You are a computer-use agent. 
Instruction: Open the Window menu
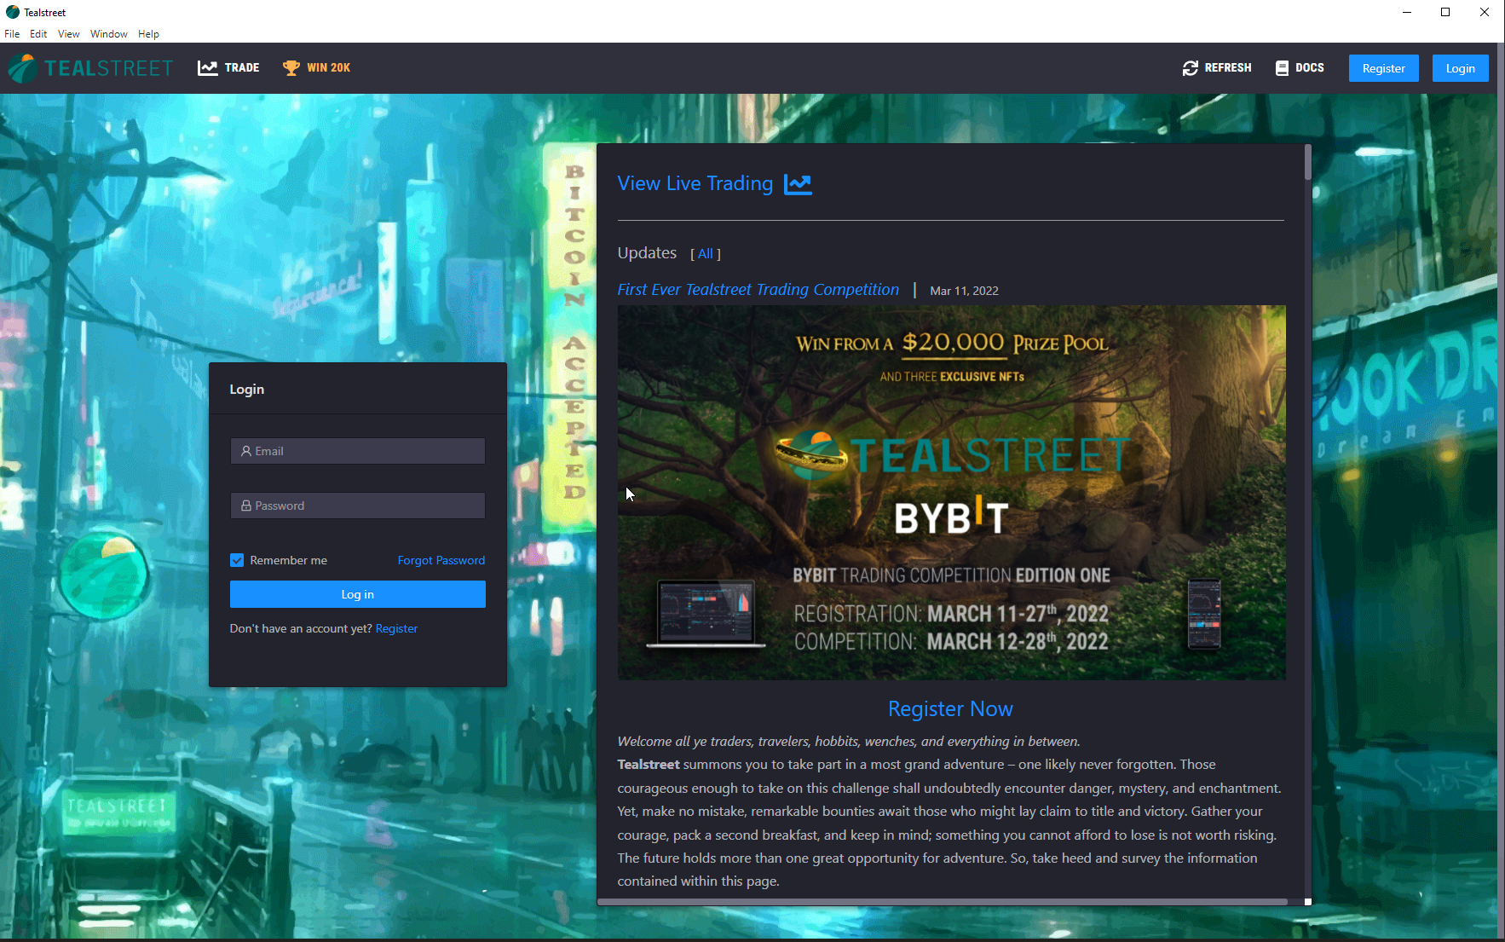coord(109,34)
